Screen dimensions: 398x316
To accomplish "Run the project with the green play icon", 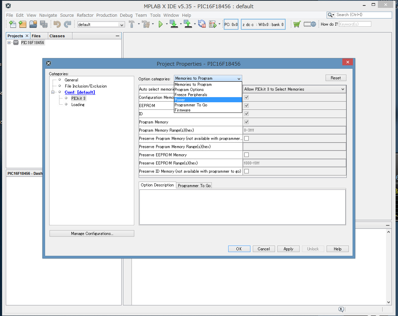I will click(161, 24).
